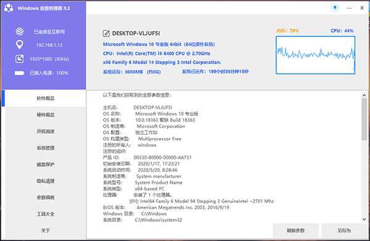Click the 刷新参数 button
Viewport: 370px width, 241px height.
(x=295, y=231)
